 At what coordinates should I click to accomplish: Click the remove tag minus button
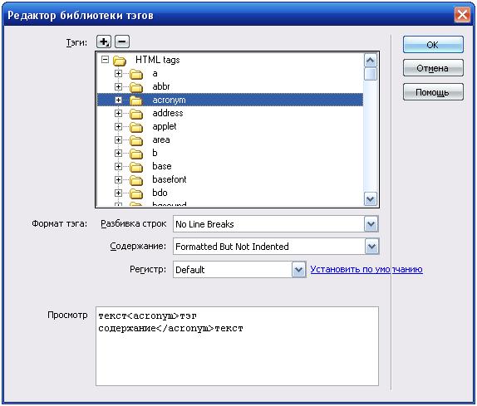point(122,42)
